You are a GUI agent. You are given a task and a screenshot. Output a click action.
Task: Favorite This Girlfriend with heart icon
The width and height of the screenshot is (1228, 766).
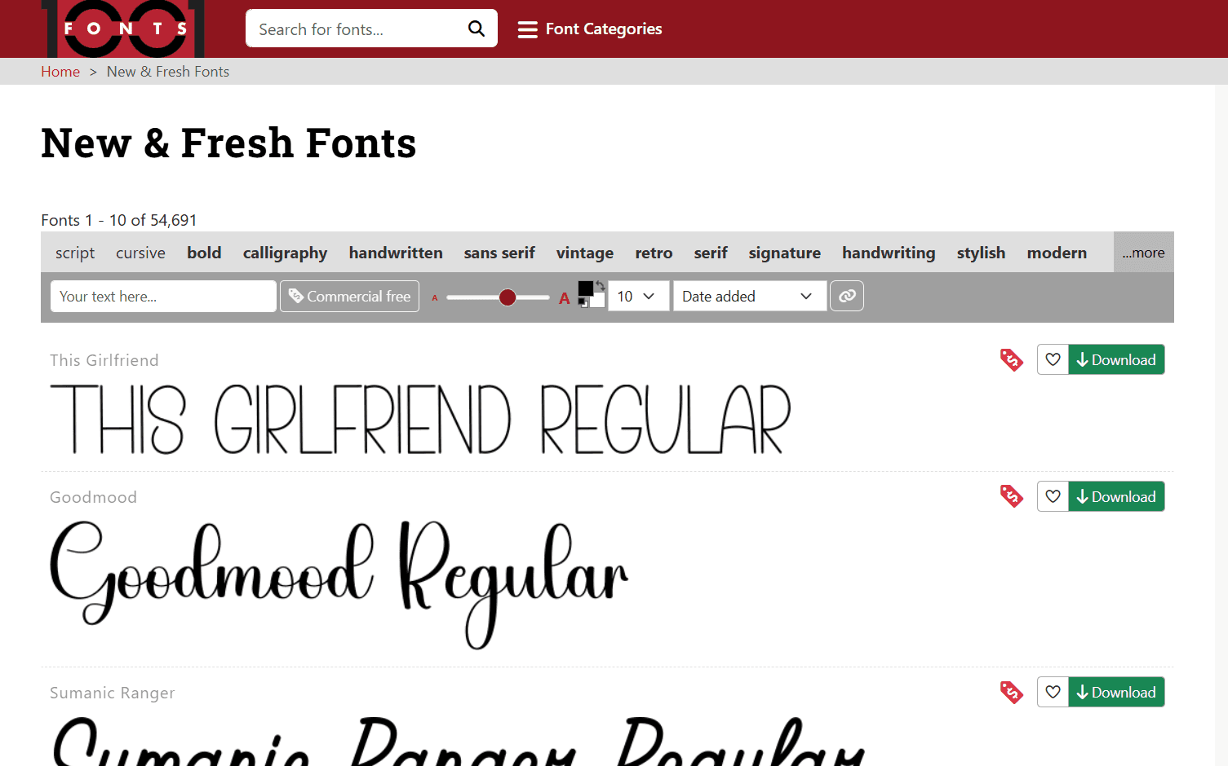click(1053, 359)
